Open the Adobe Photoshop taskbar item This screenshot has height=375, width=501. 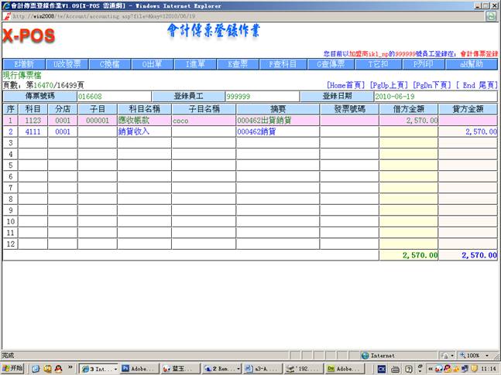click(138, 369)
